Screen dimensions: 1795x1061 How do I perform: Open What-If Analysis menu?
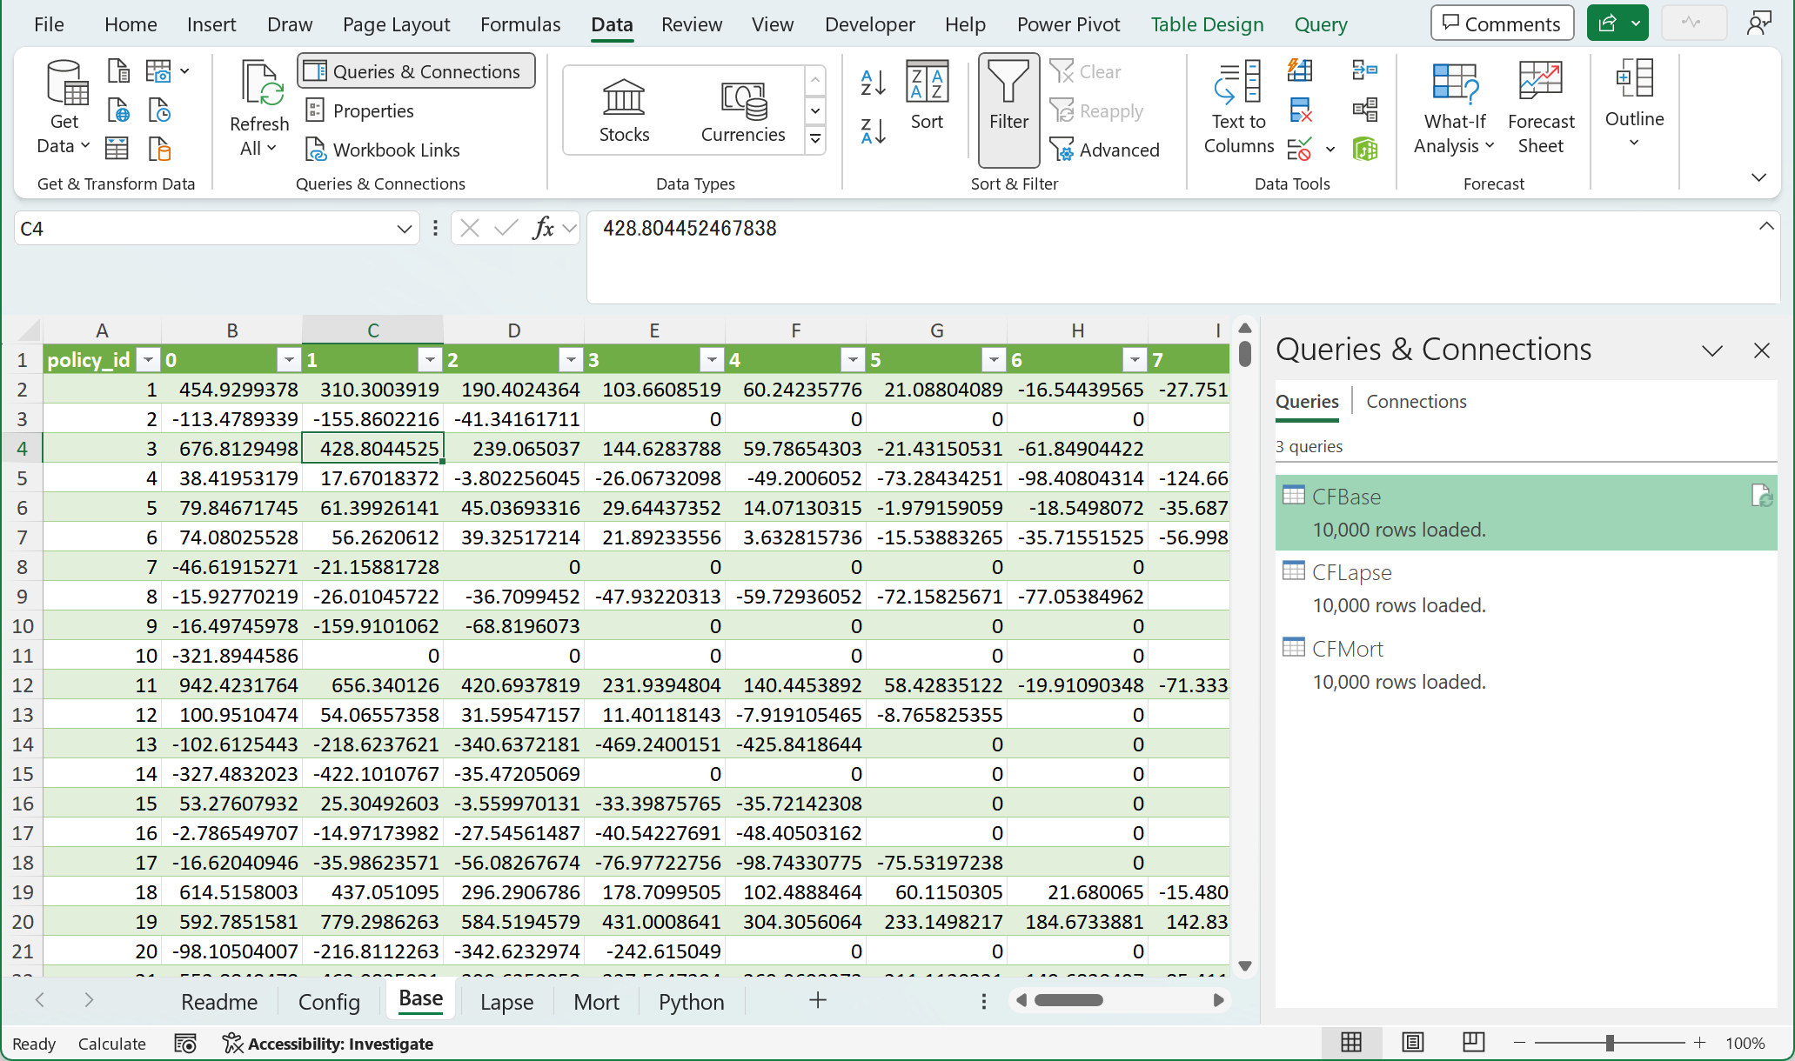(x=1454, y=109)
